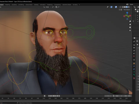Open the Output properties tab
The height and width of the screenshot is (104, 139).
[x=134, y=48]
